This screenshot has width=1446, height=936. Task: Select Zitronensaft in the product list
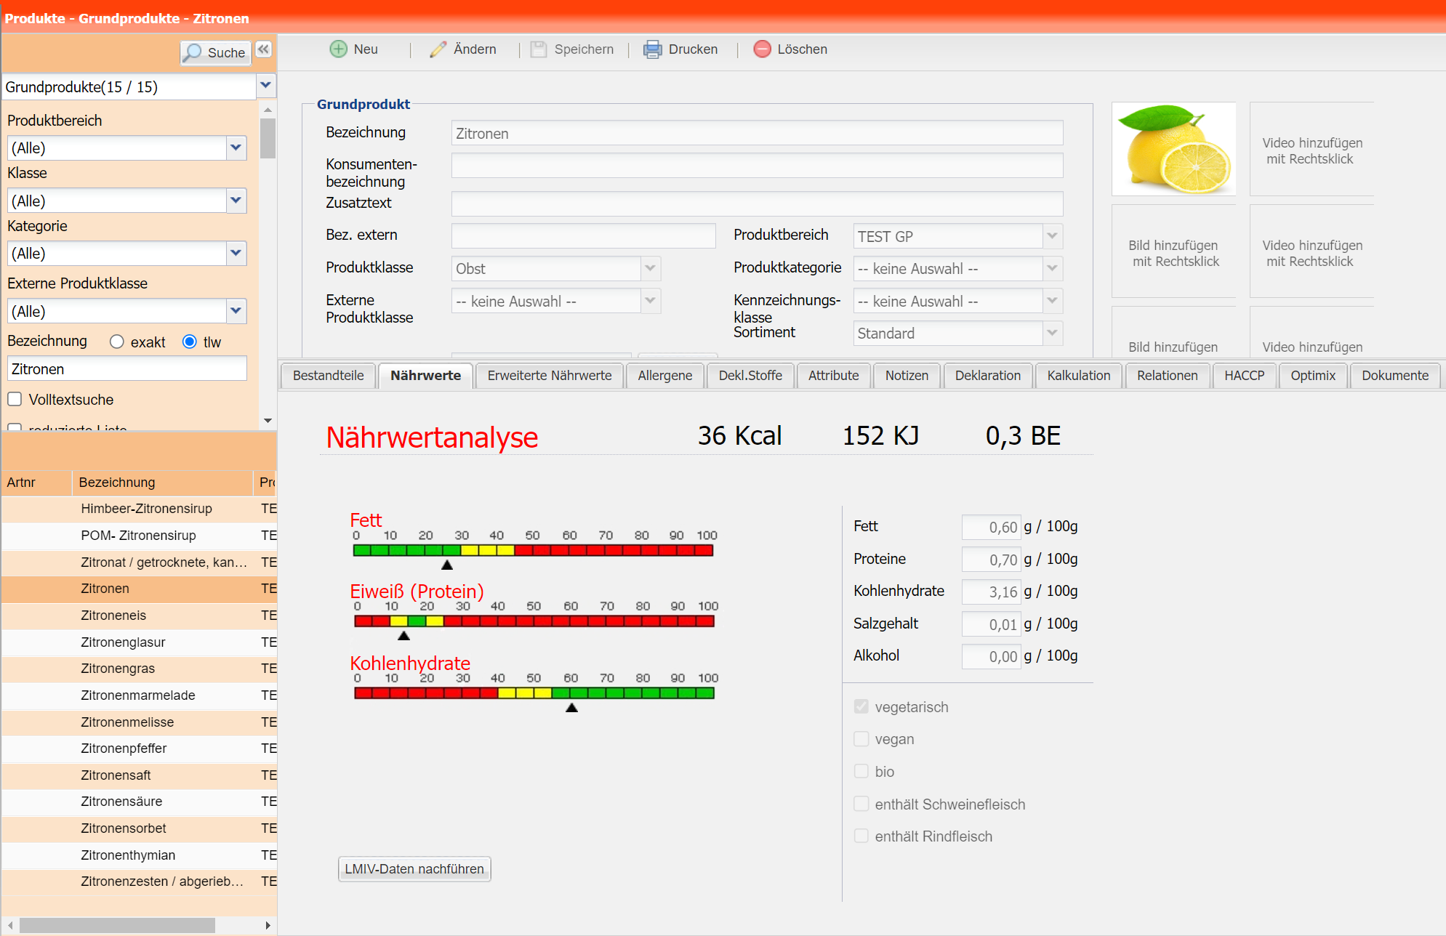click(116, 775)
